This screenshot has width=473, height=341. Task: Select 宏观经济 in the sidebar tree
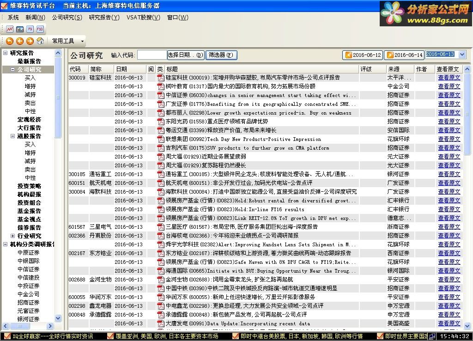29,120
